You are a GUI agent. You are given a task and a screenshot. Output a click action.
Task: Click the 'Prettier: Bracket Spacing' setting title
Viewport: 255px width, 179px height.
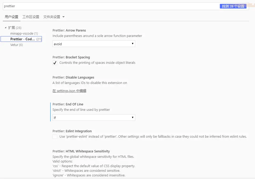71,57
